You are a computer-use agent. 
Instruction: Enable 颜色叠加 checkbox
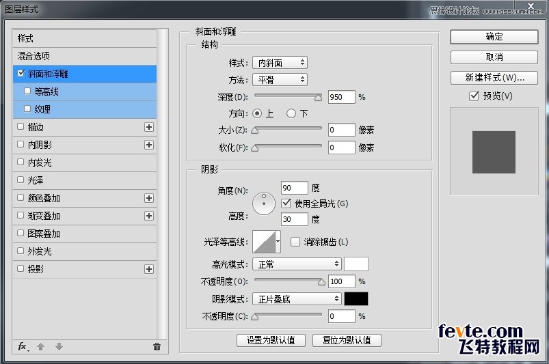click(21, 197)
